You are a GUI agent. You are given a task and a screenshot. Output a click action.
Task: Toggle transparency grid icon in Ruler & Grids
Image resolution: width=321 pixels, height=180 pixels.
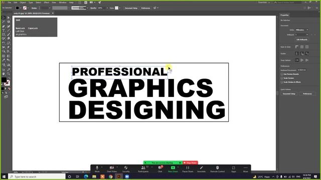[307, 46]
